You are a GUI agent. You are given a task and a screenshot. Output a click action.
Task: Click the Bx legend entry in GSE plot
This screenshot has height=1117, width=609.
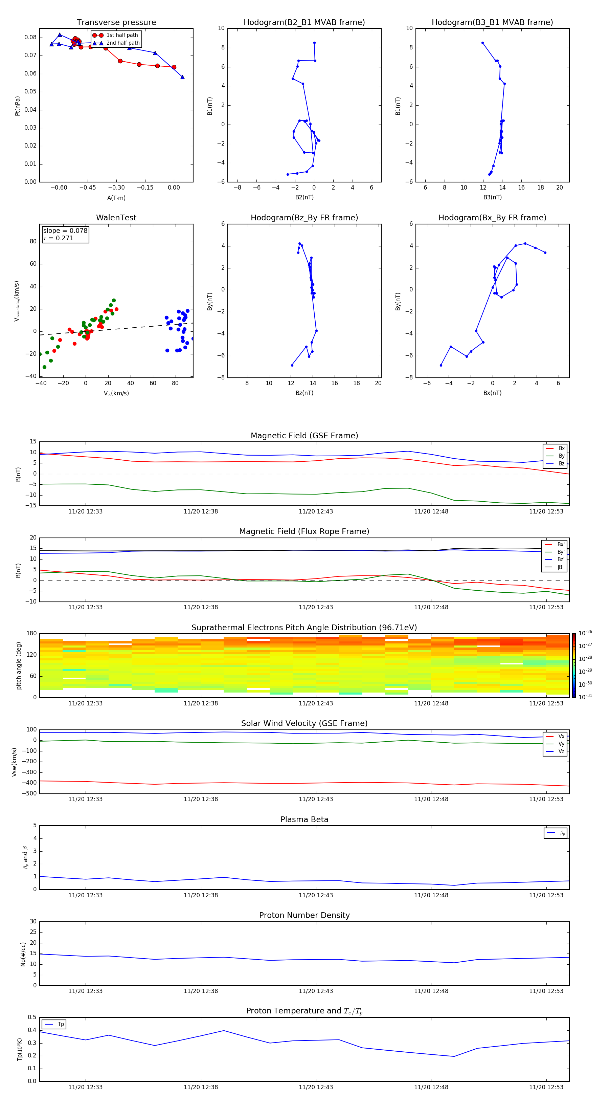click(555, 448)
